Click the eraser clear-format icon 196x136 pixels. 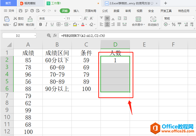(91, 24)
